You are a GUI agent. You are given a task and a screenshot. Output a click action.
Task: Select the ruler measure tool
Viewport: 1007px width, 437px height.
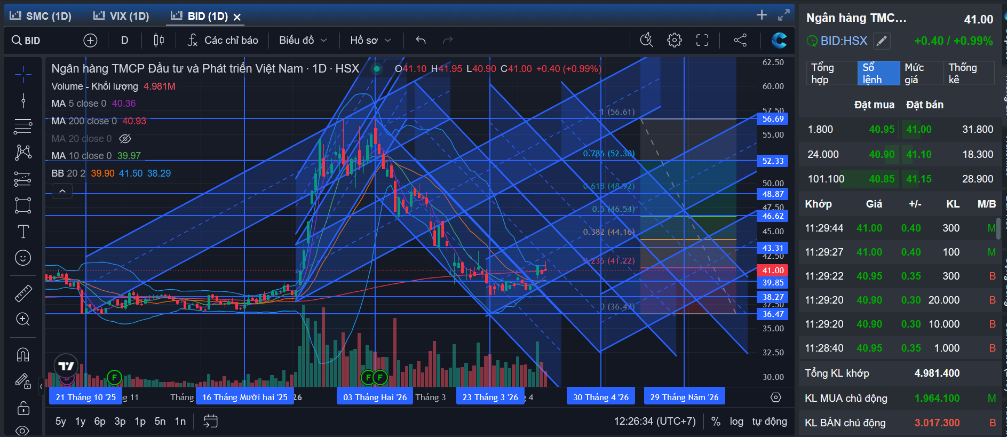point(23,293)
